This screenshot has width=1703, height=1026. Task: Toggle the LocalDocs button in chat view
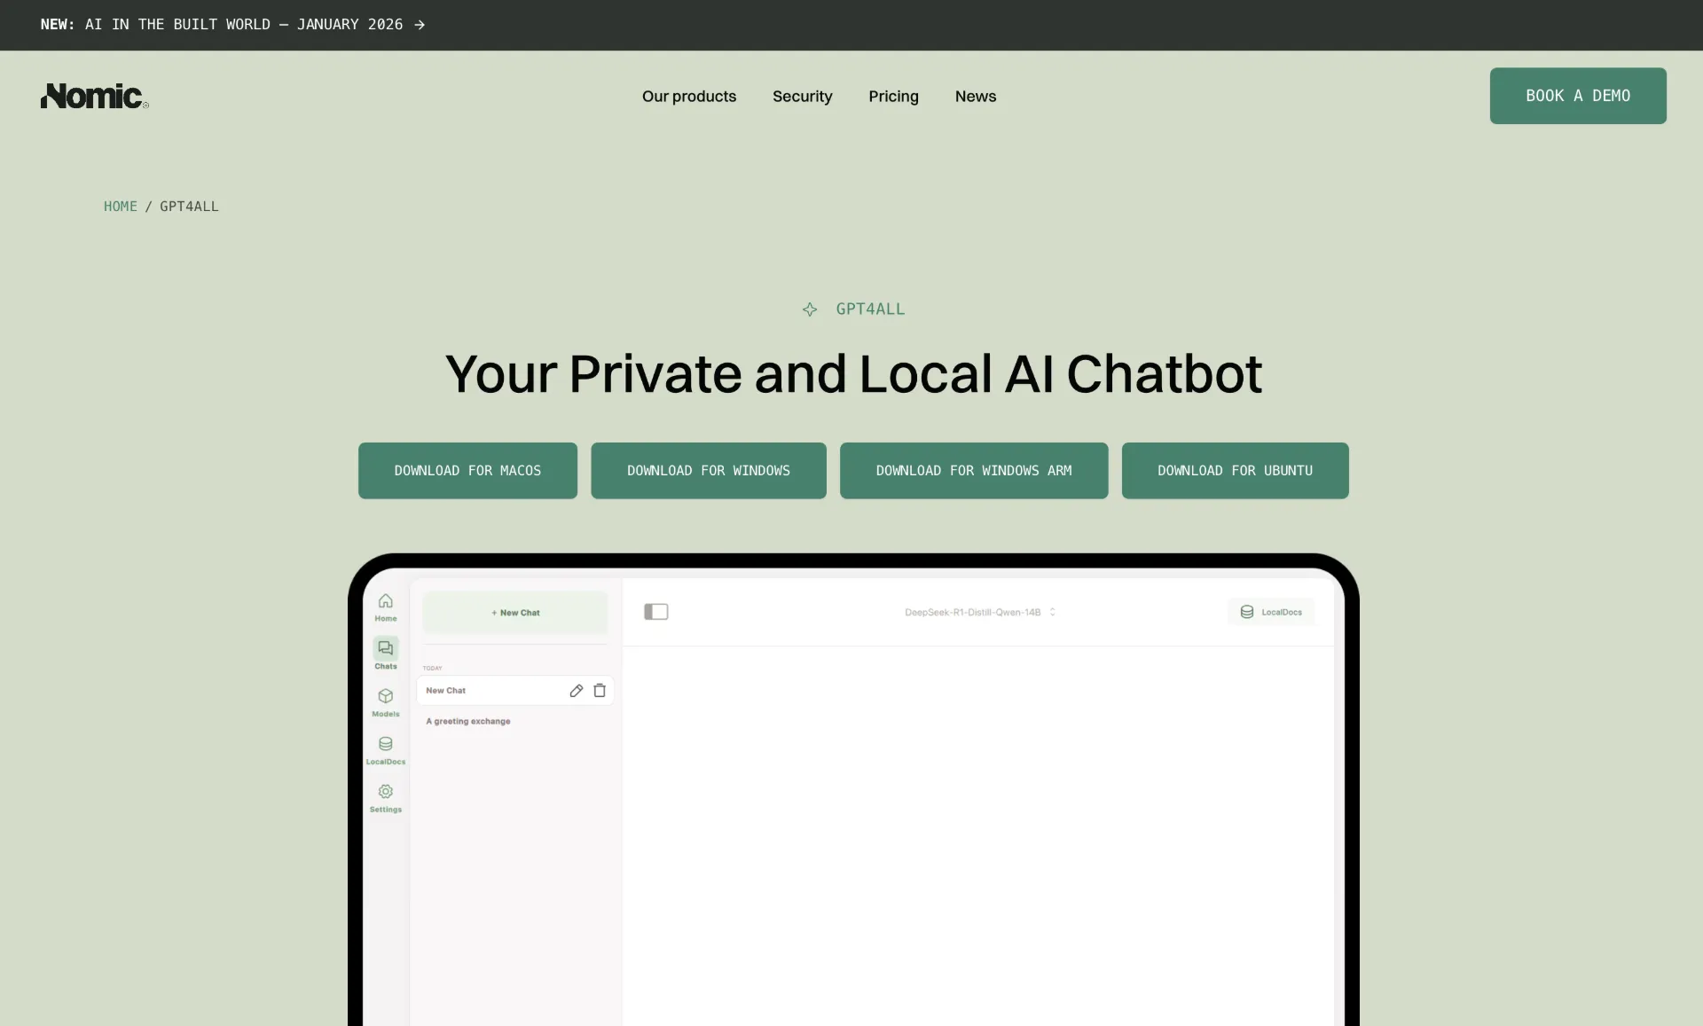point(1271,611)
